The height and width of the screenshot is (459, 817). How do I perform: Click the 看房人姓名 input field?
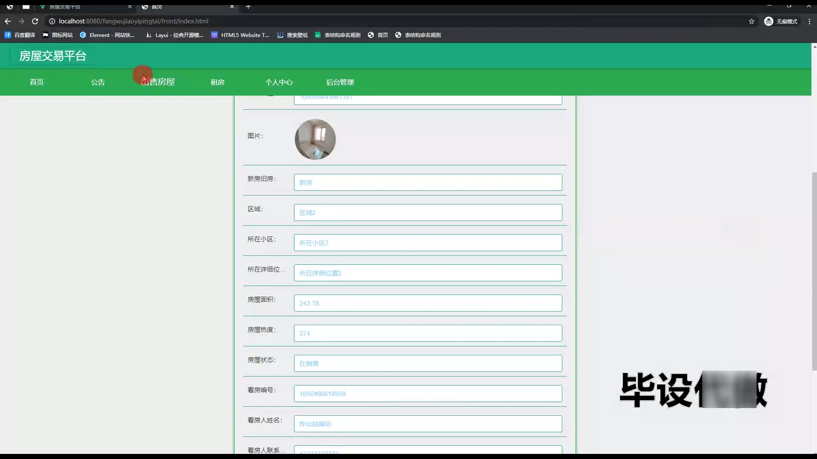(428, 424)
